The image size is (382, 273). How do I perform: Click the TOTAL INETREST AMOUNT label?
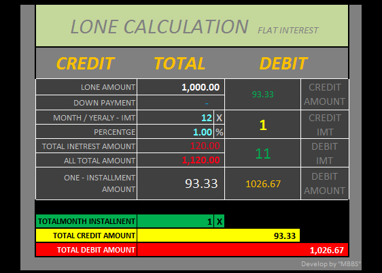click(86, 146)
